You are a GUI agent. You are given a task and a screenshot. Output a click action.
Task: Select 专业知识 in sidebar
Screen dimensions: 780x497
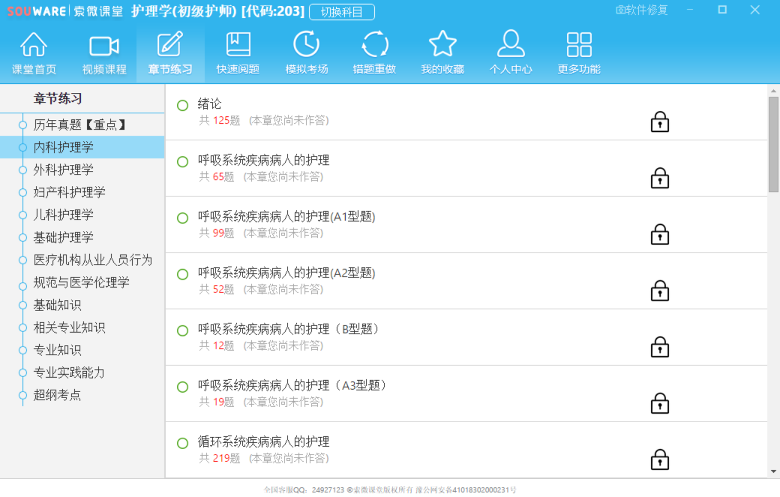click(82, 350)
